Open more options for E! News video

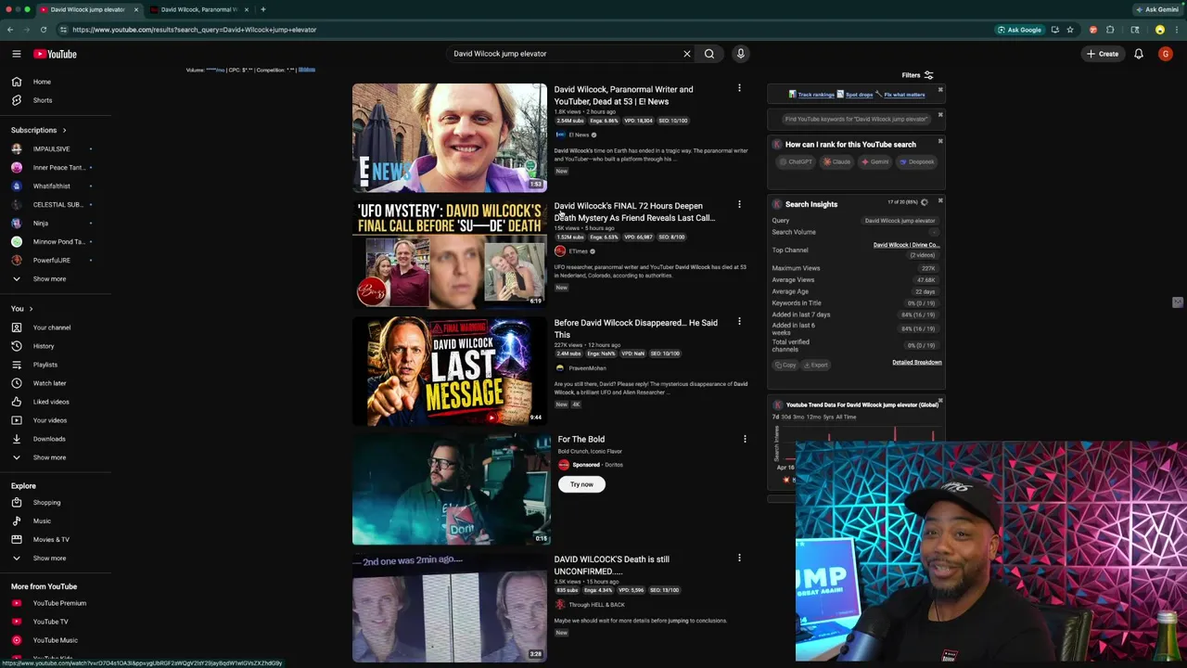[739, 89]
